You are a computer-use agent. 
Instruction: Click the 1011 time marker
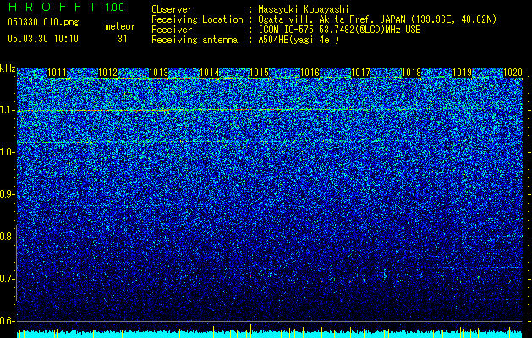tap(57, 73)
